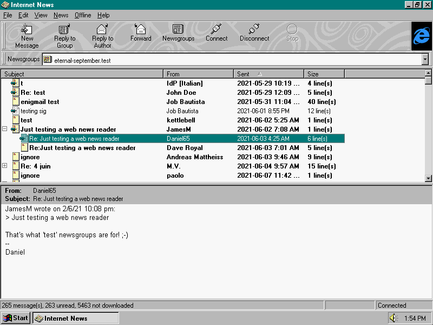Sort messages by Subject column header
This screenshot has height=325, width=433.
pyautogui.click(x=81, y=74)
